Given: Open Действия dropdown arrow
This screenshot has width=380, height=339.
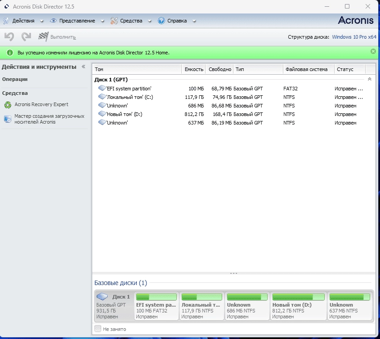Looking at the screenshot, I should (42, 21).
